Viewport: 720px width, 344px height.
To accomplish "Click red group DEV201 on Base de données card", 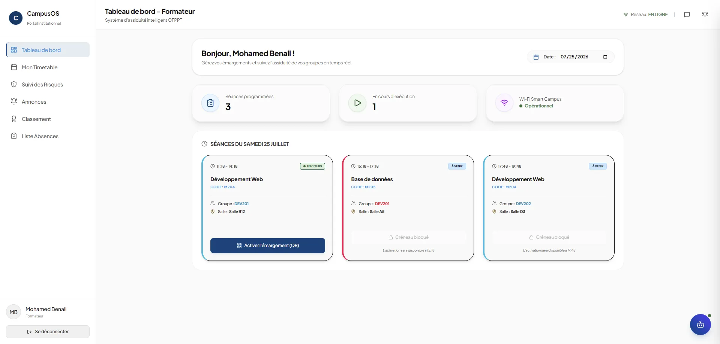I will coord(382,204).
